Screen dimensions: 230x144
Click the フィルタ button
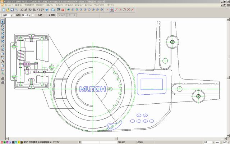(x=40, y=15)
